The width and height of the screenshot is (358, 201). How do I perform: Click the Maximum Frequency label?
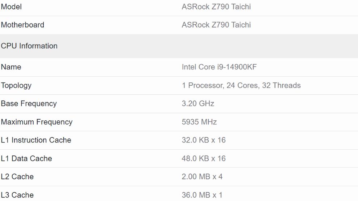(37, 122)
